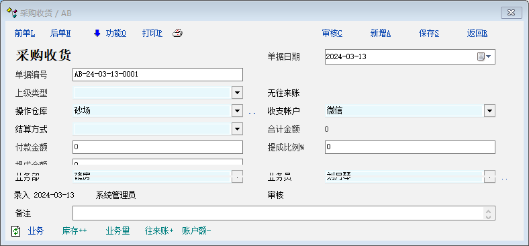Click the 提成比例% input field
Screen dimensions: 529x246
pos(410,147)
